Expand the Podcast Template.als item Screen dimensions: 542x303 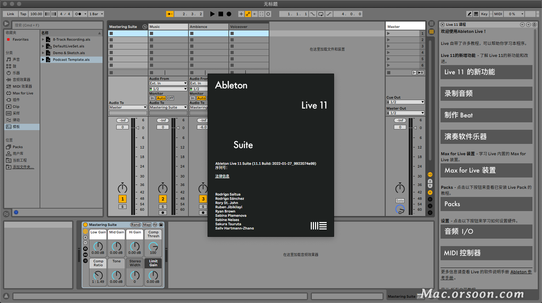click(x=43, y=60)
